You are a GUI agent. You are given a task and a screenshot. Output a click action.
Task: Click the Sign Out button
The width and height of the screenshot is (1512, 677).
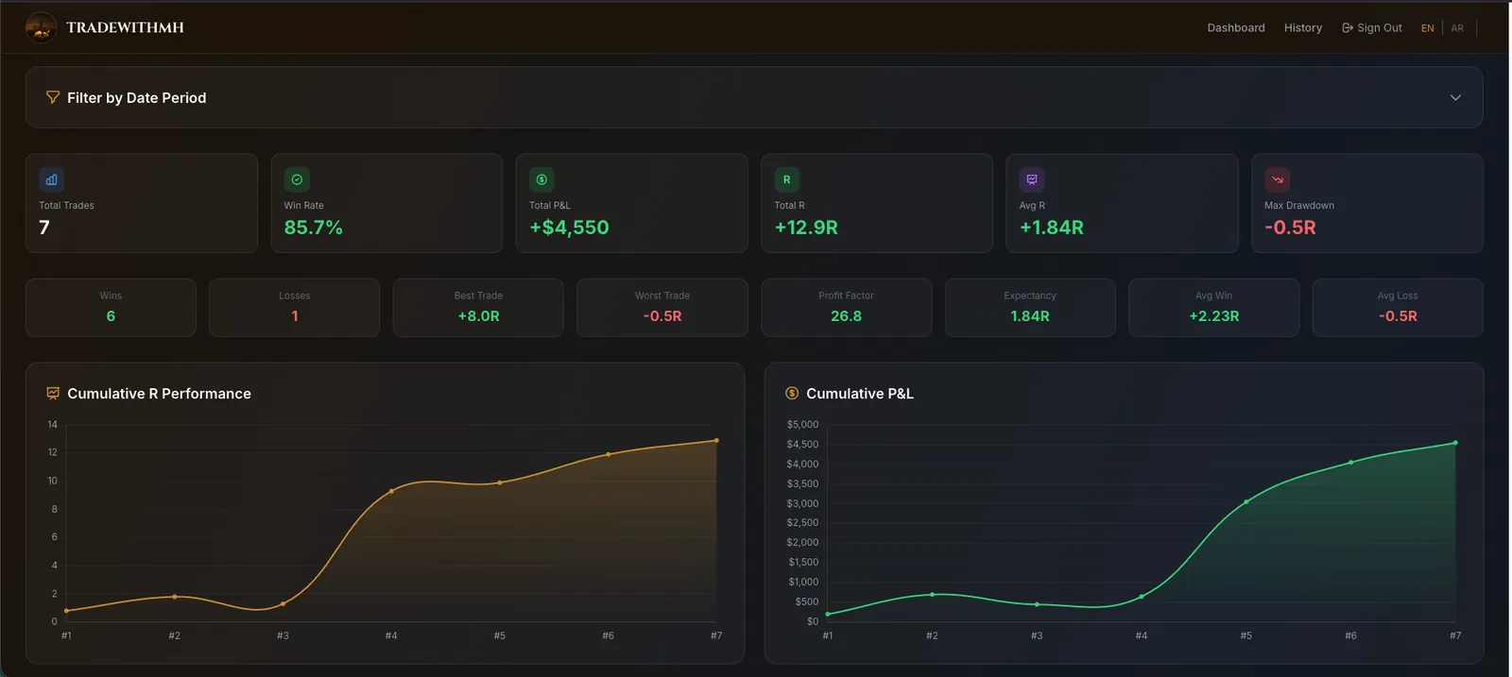pos(1372,28)
